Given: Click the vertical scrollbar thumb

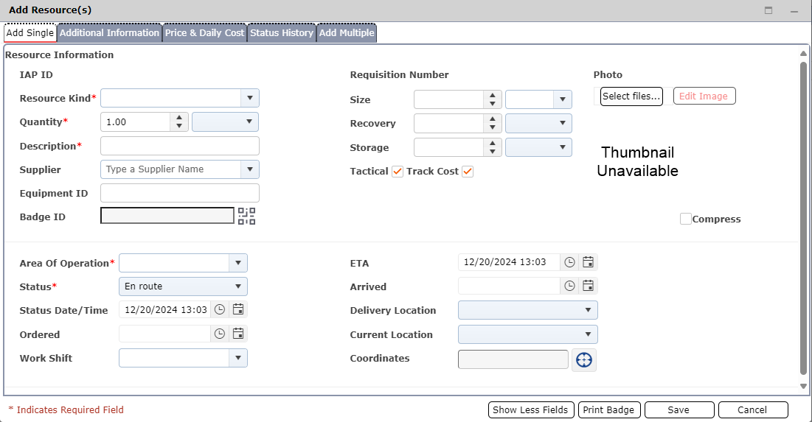Looking at the screenshot, I should click(803, 217).
